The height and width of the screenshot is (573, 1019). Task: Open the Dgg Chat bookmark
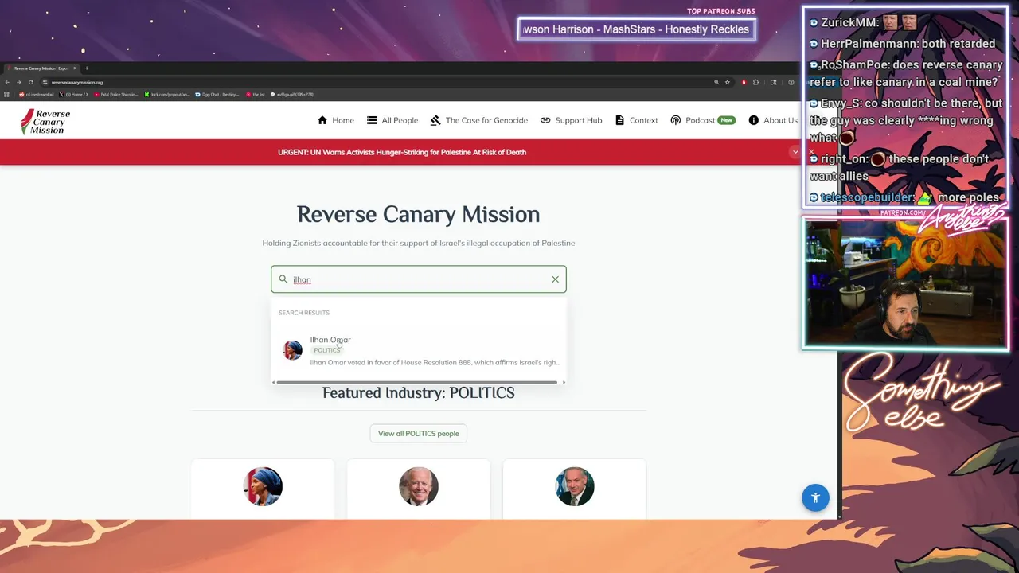pos(217,94)
